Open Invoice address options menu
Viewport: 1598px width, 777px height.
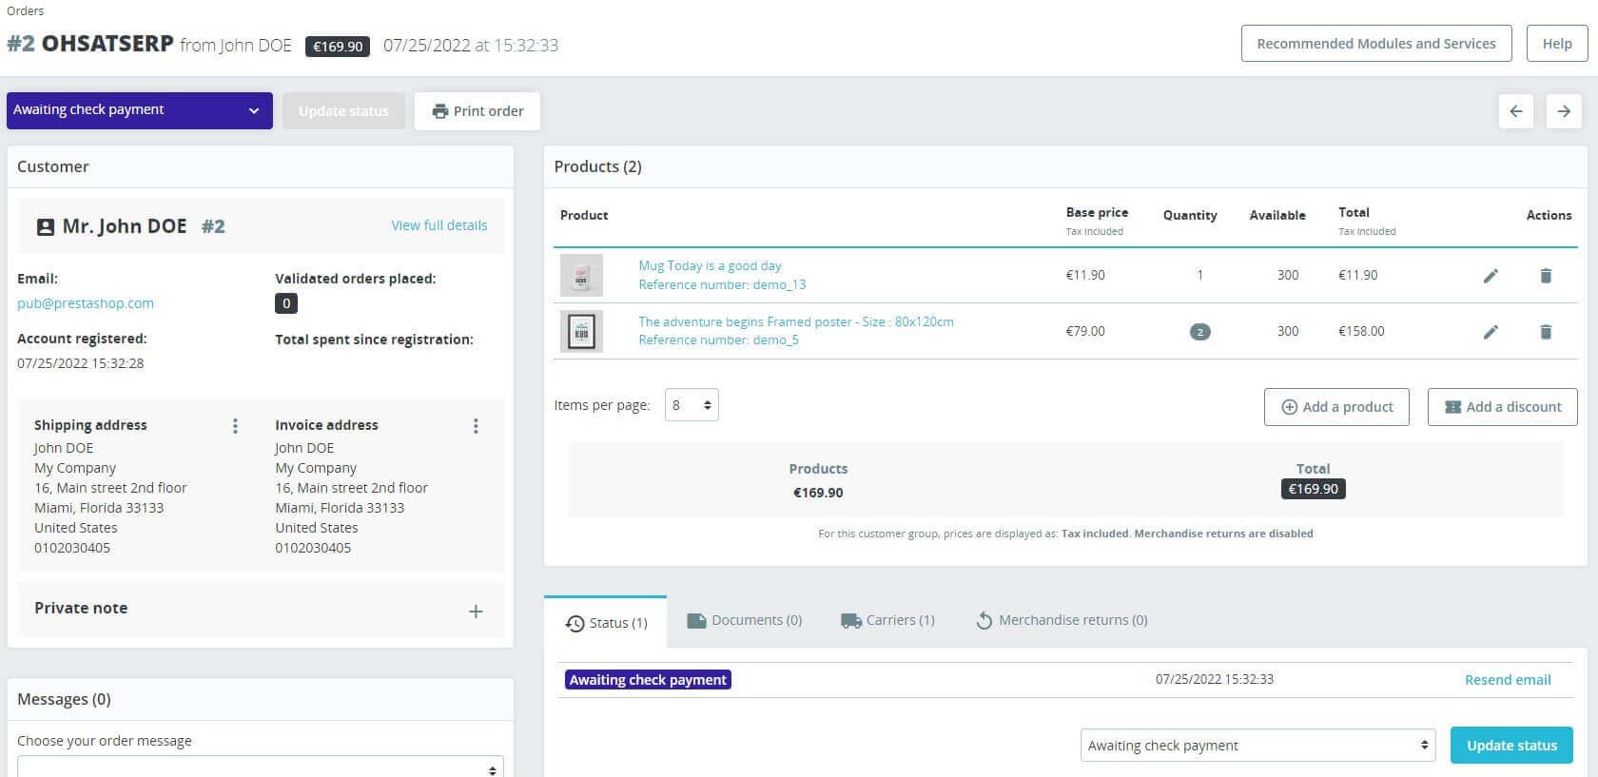click(476, 426)
